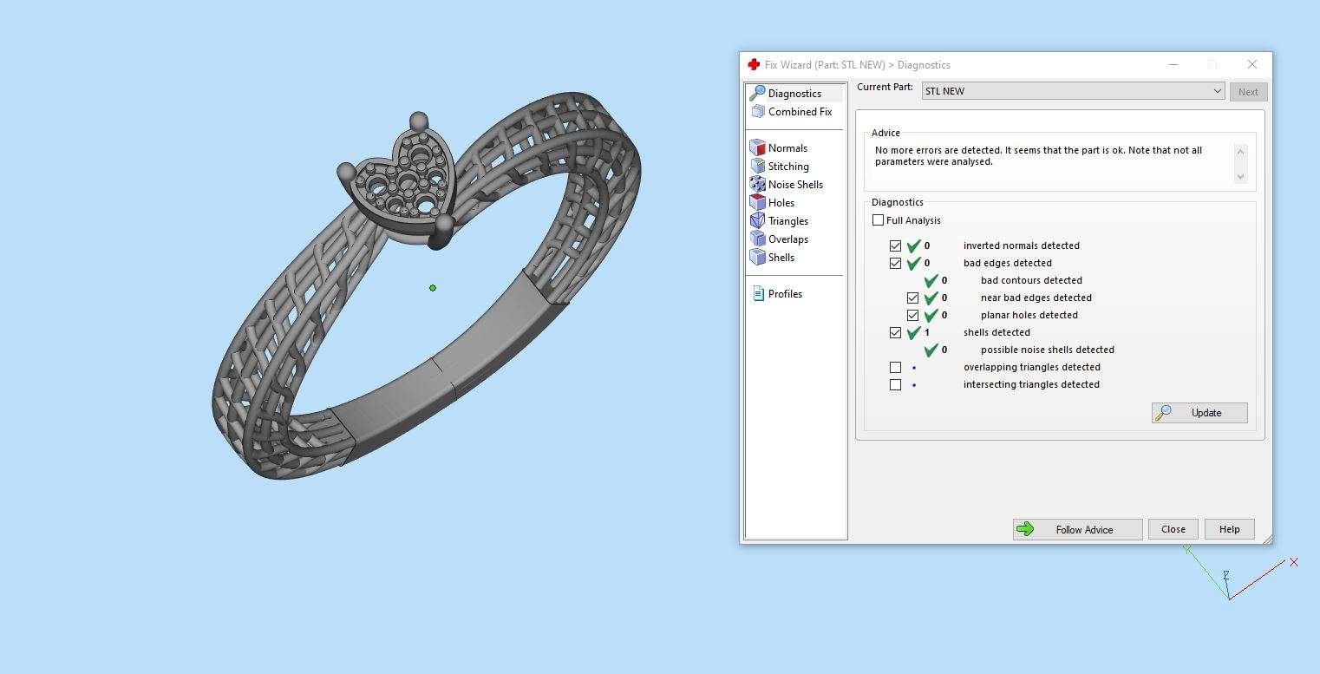Enable the Full Analysis checkbox
1320x674 pixels.
pos(878,220)
